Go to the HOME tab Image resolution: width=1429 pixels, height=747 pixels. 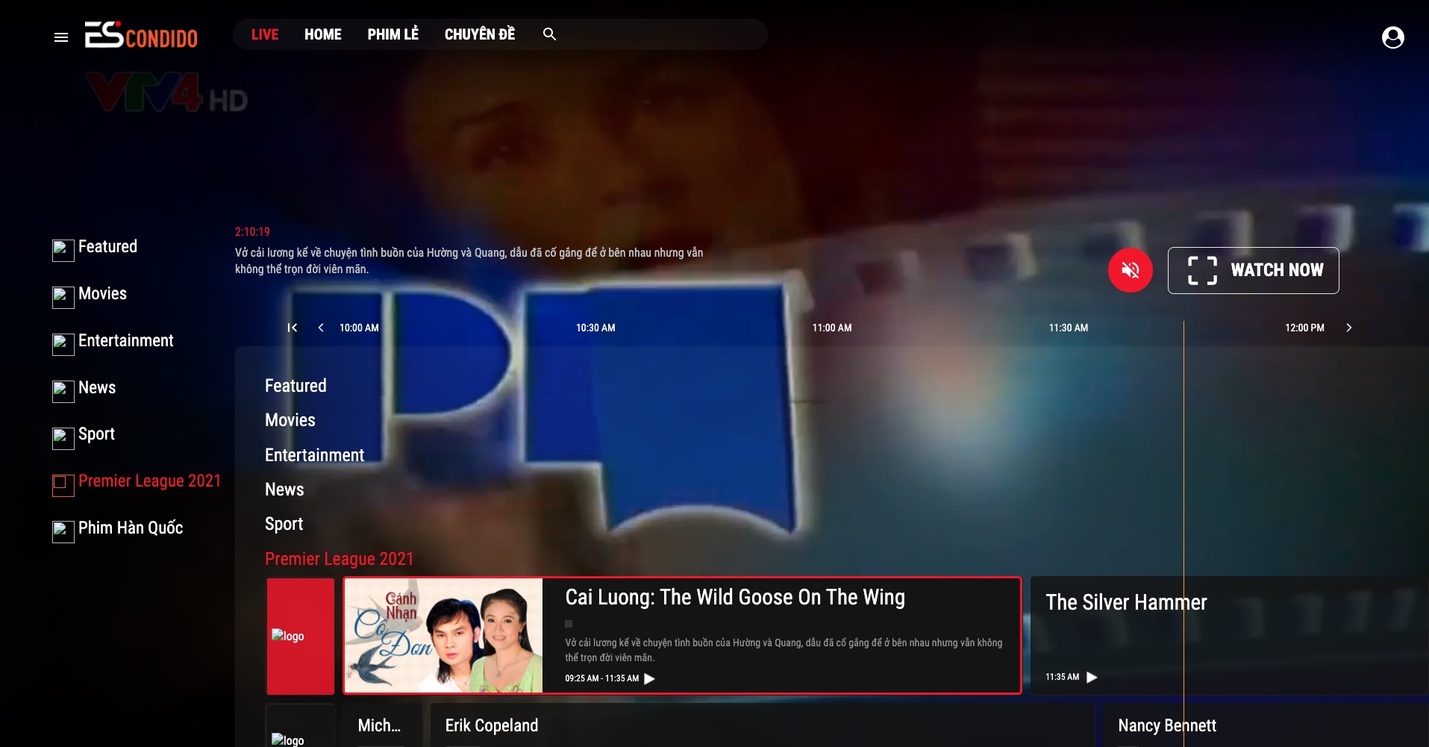(322, 34)
